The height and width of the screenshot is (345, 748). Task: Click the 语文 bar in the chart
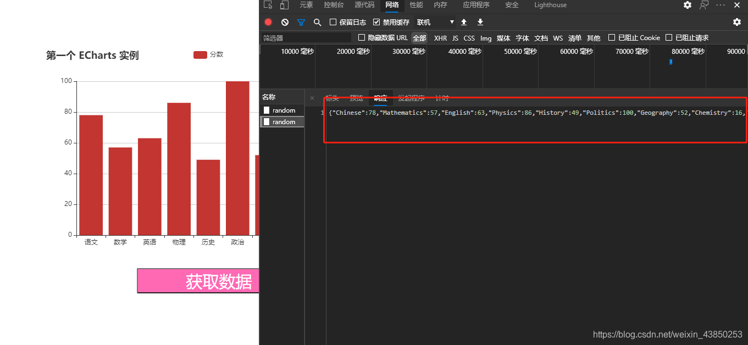click(x=91, y=175)
